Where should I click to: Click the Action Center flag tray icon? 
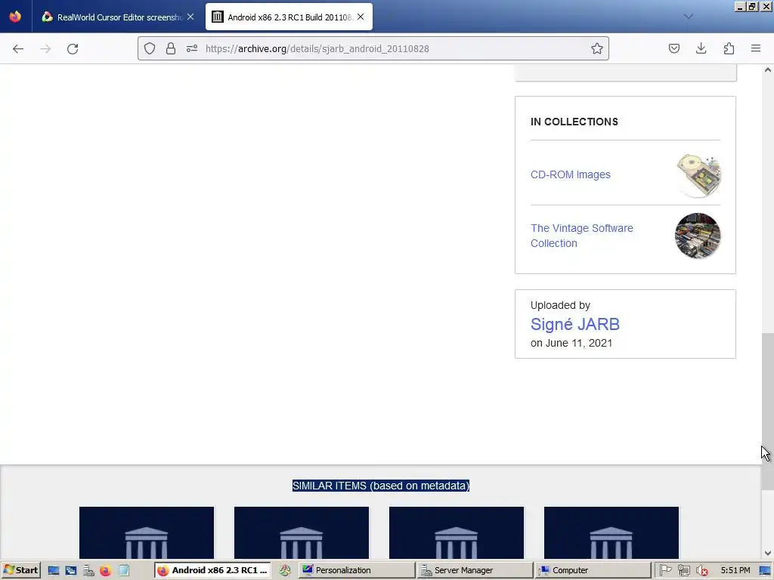point(665,571)
